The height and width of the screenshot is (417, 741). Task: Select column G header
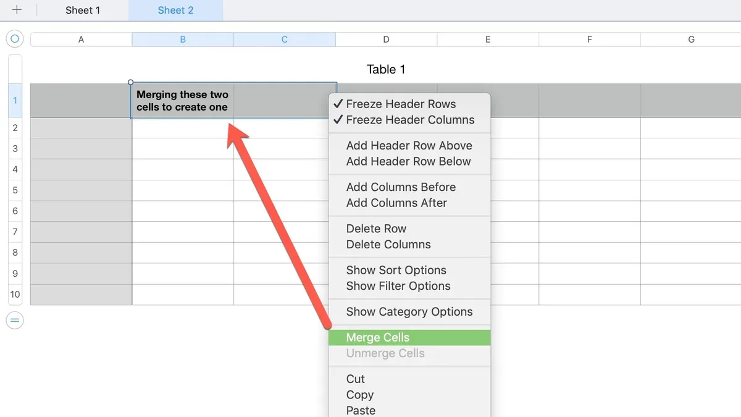(691, 40)
